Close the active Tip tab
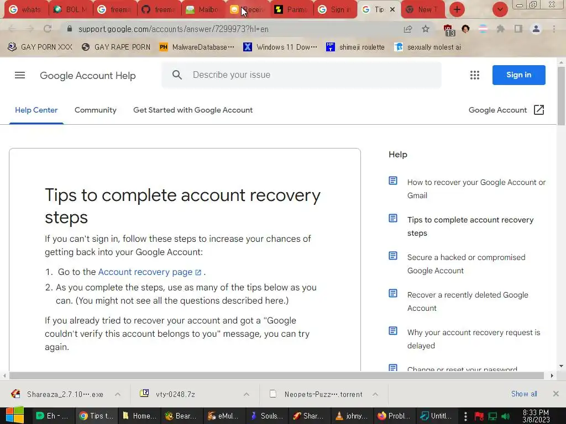Image resolution: width=566 pixels, height=424 pixels. (x=392, y=10)
